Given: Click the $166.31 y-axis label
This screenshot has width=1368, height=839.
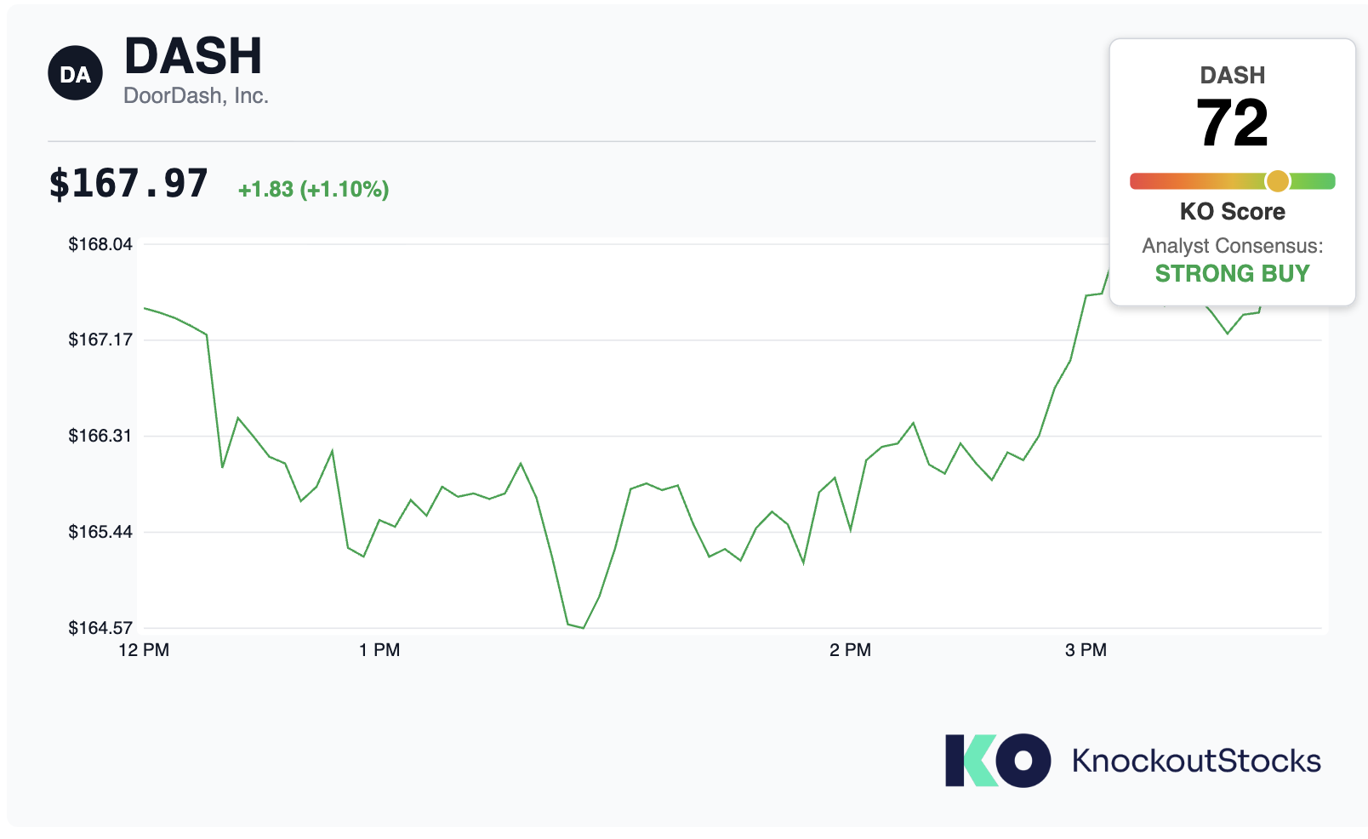Looking at the screenshot, I should [100, 436].
